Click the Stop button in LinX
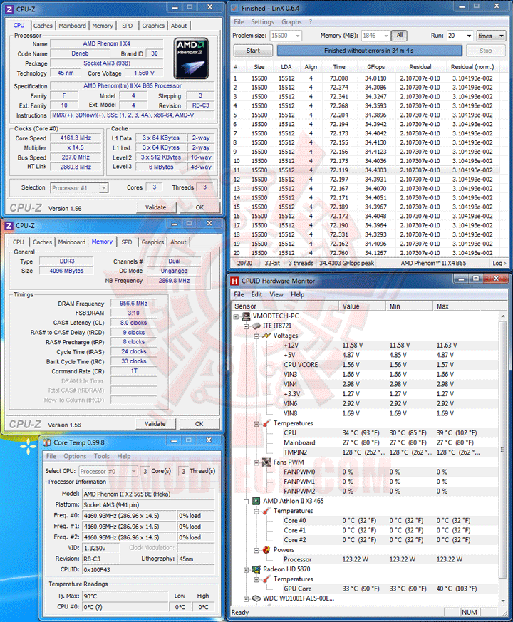Screen dimensions: 513x622 486,51
